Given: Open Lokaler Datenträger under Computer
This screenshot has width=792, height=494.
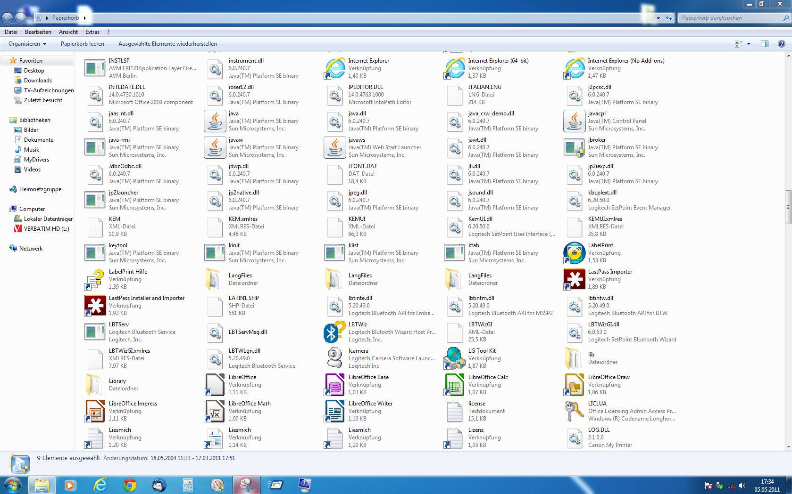Looking at the screenshot, I should point(48,219).
